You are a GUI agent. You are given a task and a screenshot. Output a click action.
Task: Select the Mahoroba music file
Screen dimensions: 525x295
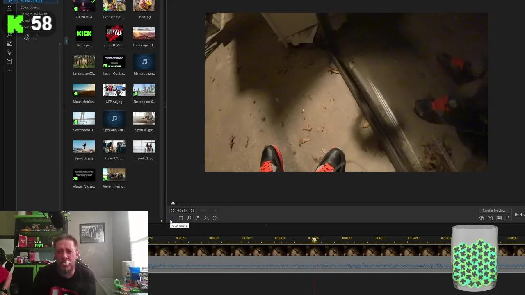144,62
